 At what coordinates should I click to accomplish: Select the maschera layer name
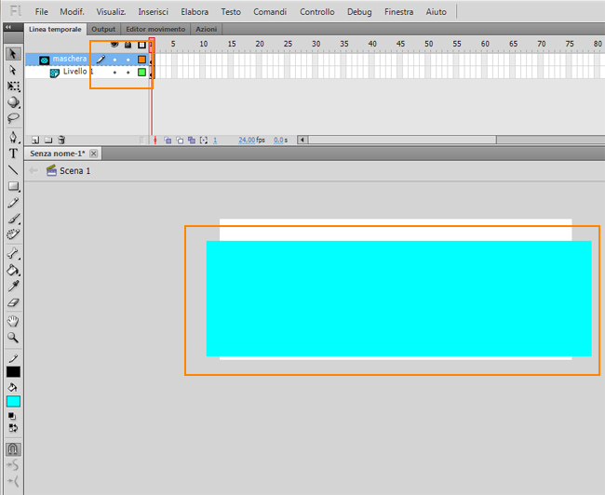coord(70,59)
